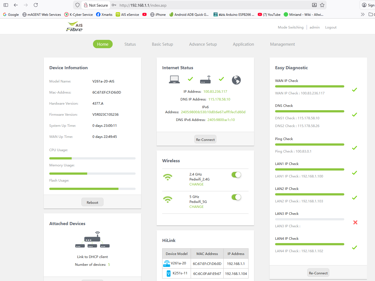Viewport: 375px width, 281px height.
Task: Turn off the 5 GHz wireless toggle
Action: 236,197
